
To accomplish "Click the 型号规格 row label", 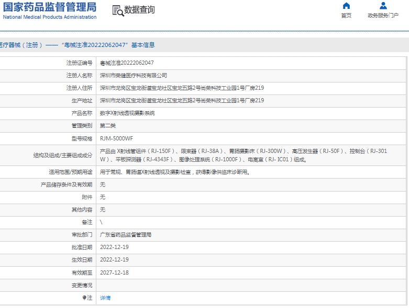I will coord(82,138).
